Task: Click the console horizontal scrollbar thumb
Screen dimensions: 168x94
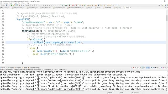Action: [x=57, y=91]
